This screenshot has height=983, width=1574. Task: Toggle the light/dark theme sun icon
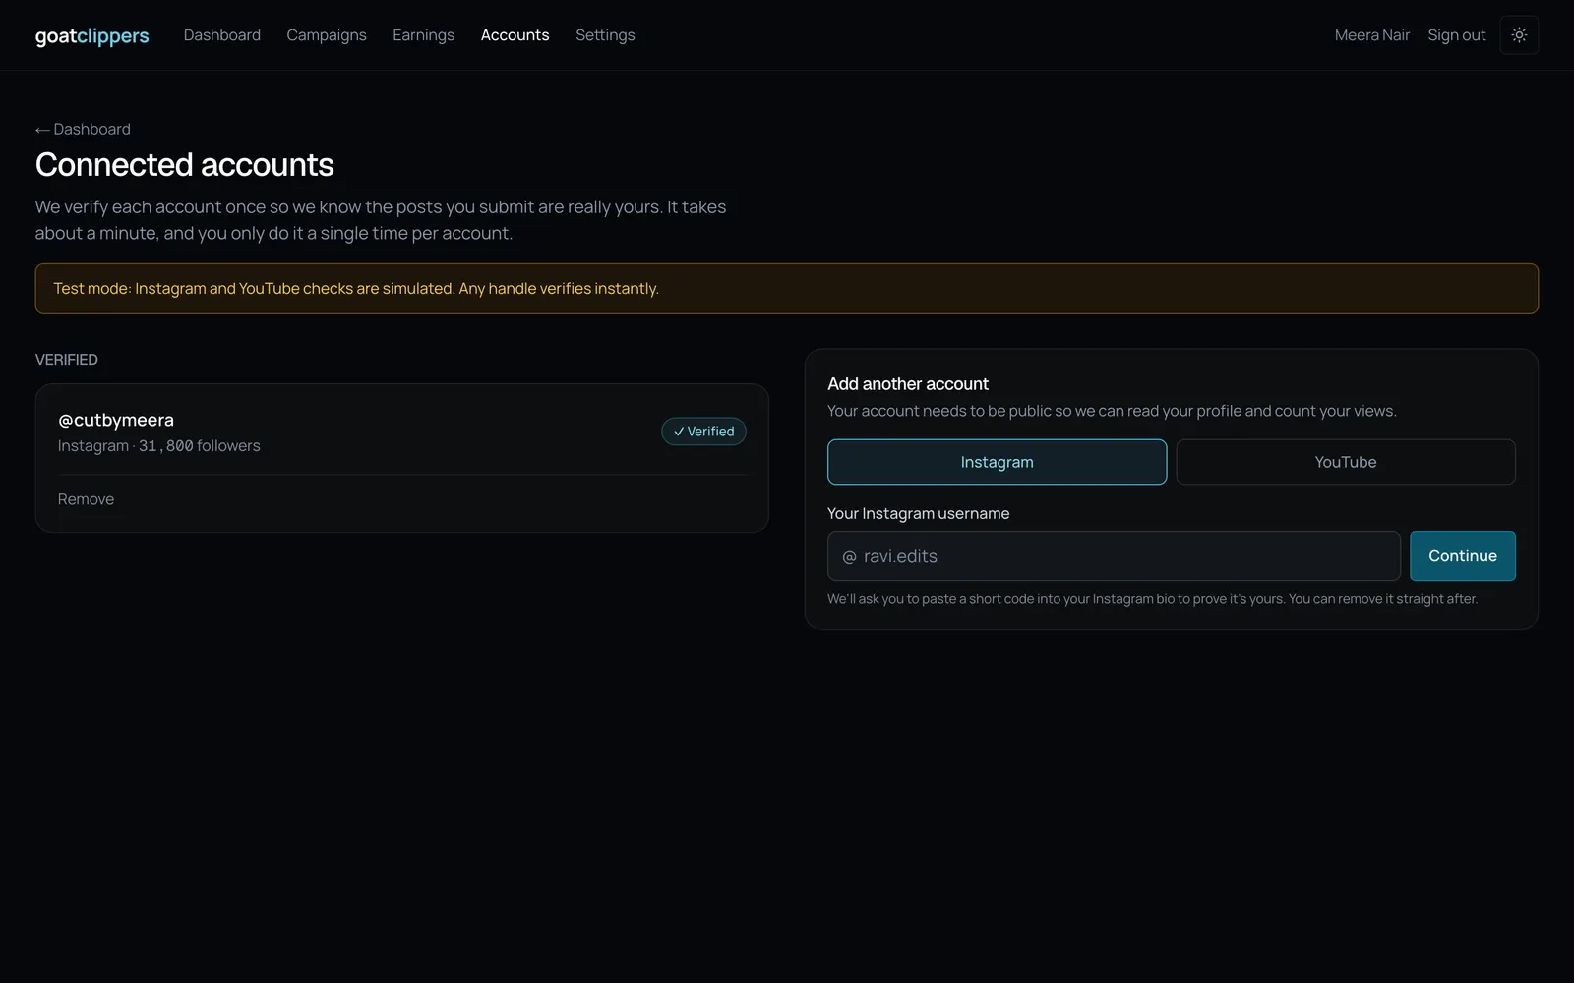1519,35
